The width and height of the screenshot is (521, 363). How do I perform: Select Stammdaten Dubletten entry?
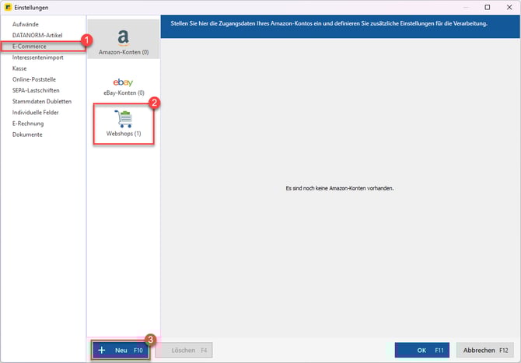click(42, 101)
